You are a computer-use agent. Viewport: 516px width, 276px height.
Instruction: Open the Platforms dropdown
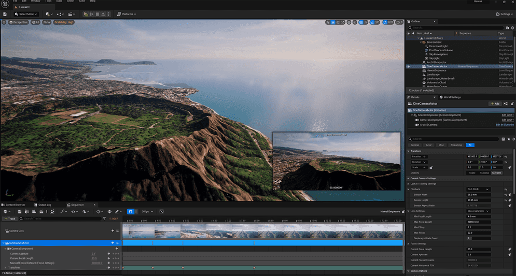coord(127,14)
